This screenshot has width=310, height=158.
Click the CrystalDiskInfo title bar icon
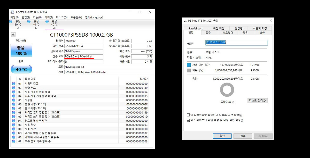coord(12,12)
